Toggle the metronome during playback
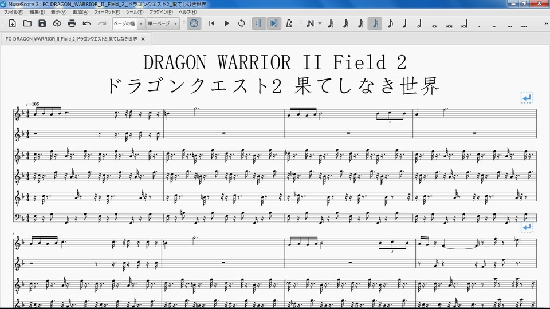 289,23
